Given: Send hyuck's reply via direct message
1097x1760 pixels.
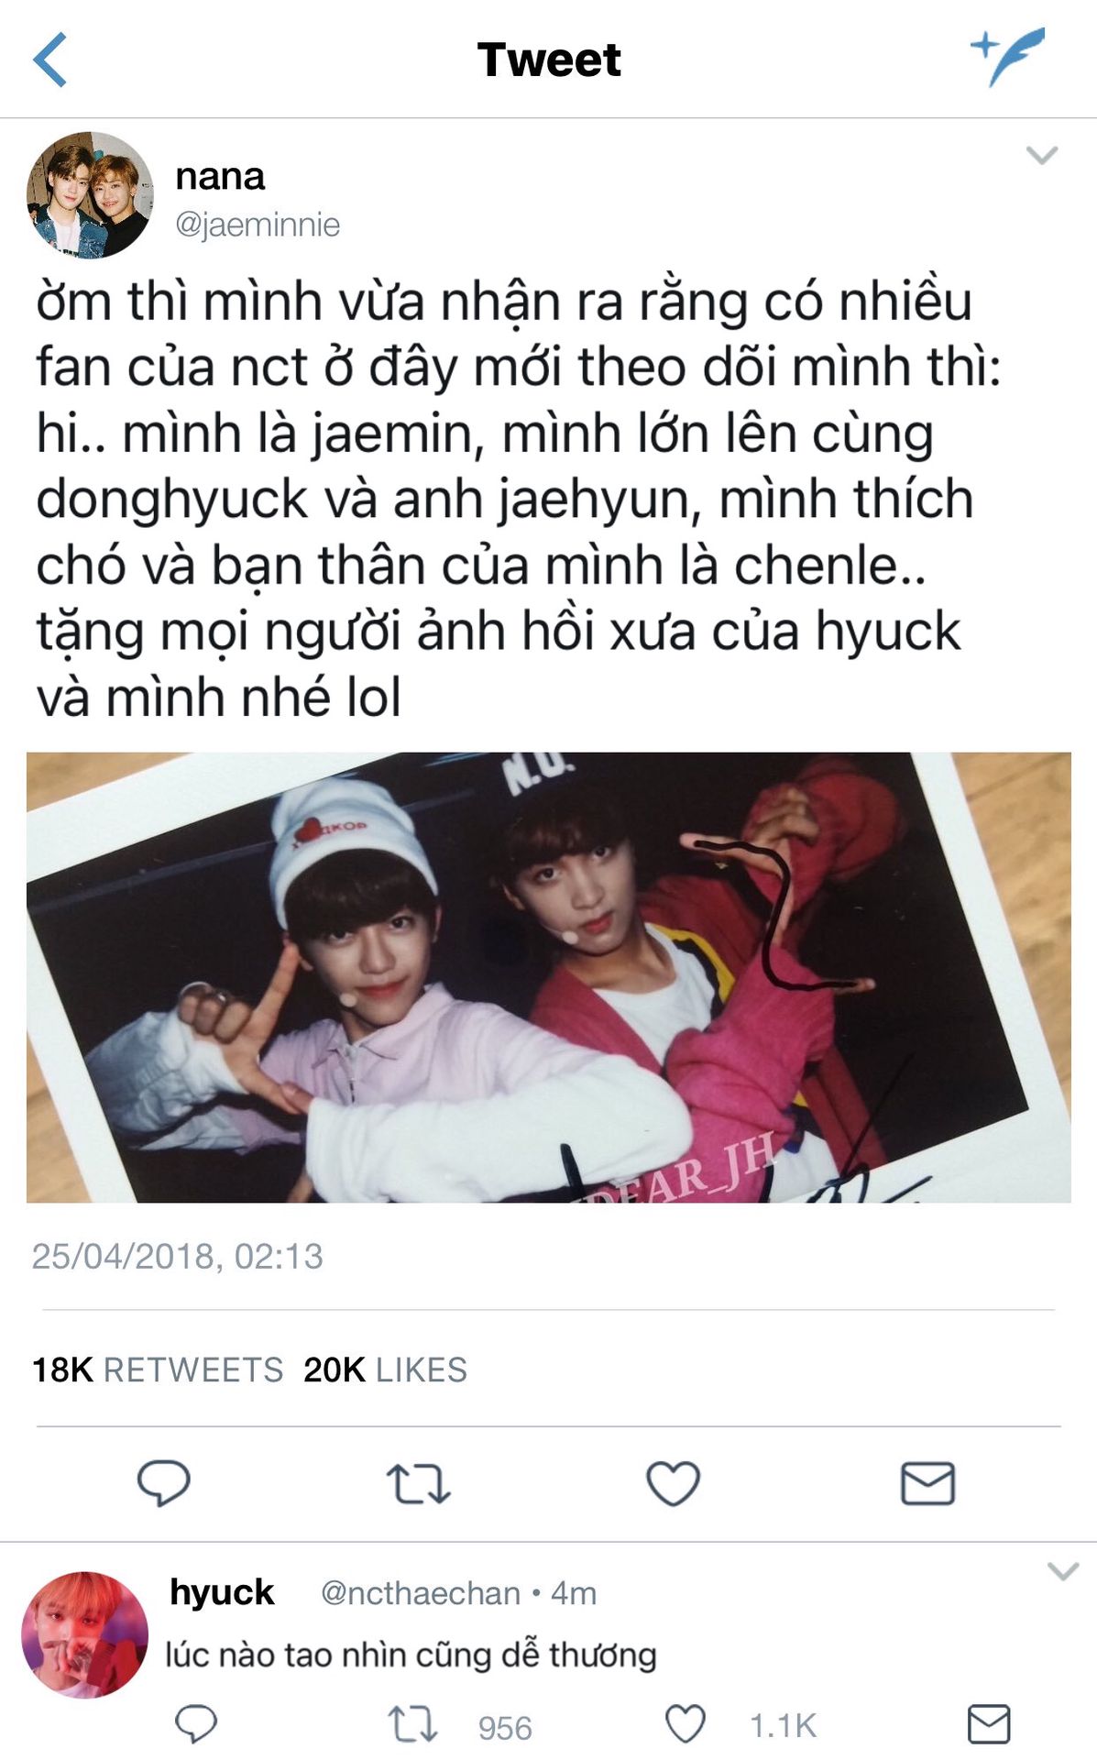Looking at the screenshot, I should click(989, 1724).
